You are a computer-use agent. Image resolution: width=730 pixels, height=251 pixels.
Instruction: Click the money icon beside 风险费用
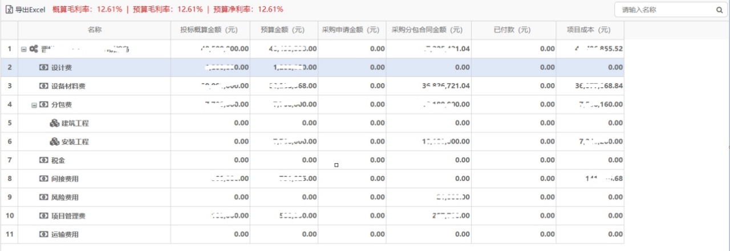tap(44, 197)
